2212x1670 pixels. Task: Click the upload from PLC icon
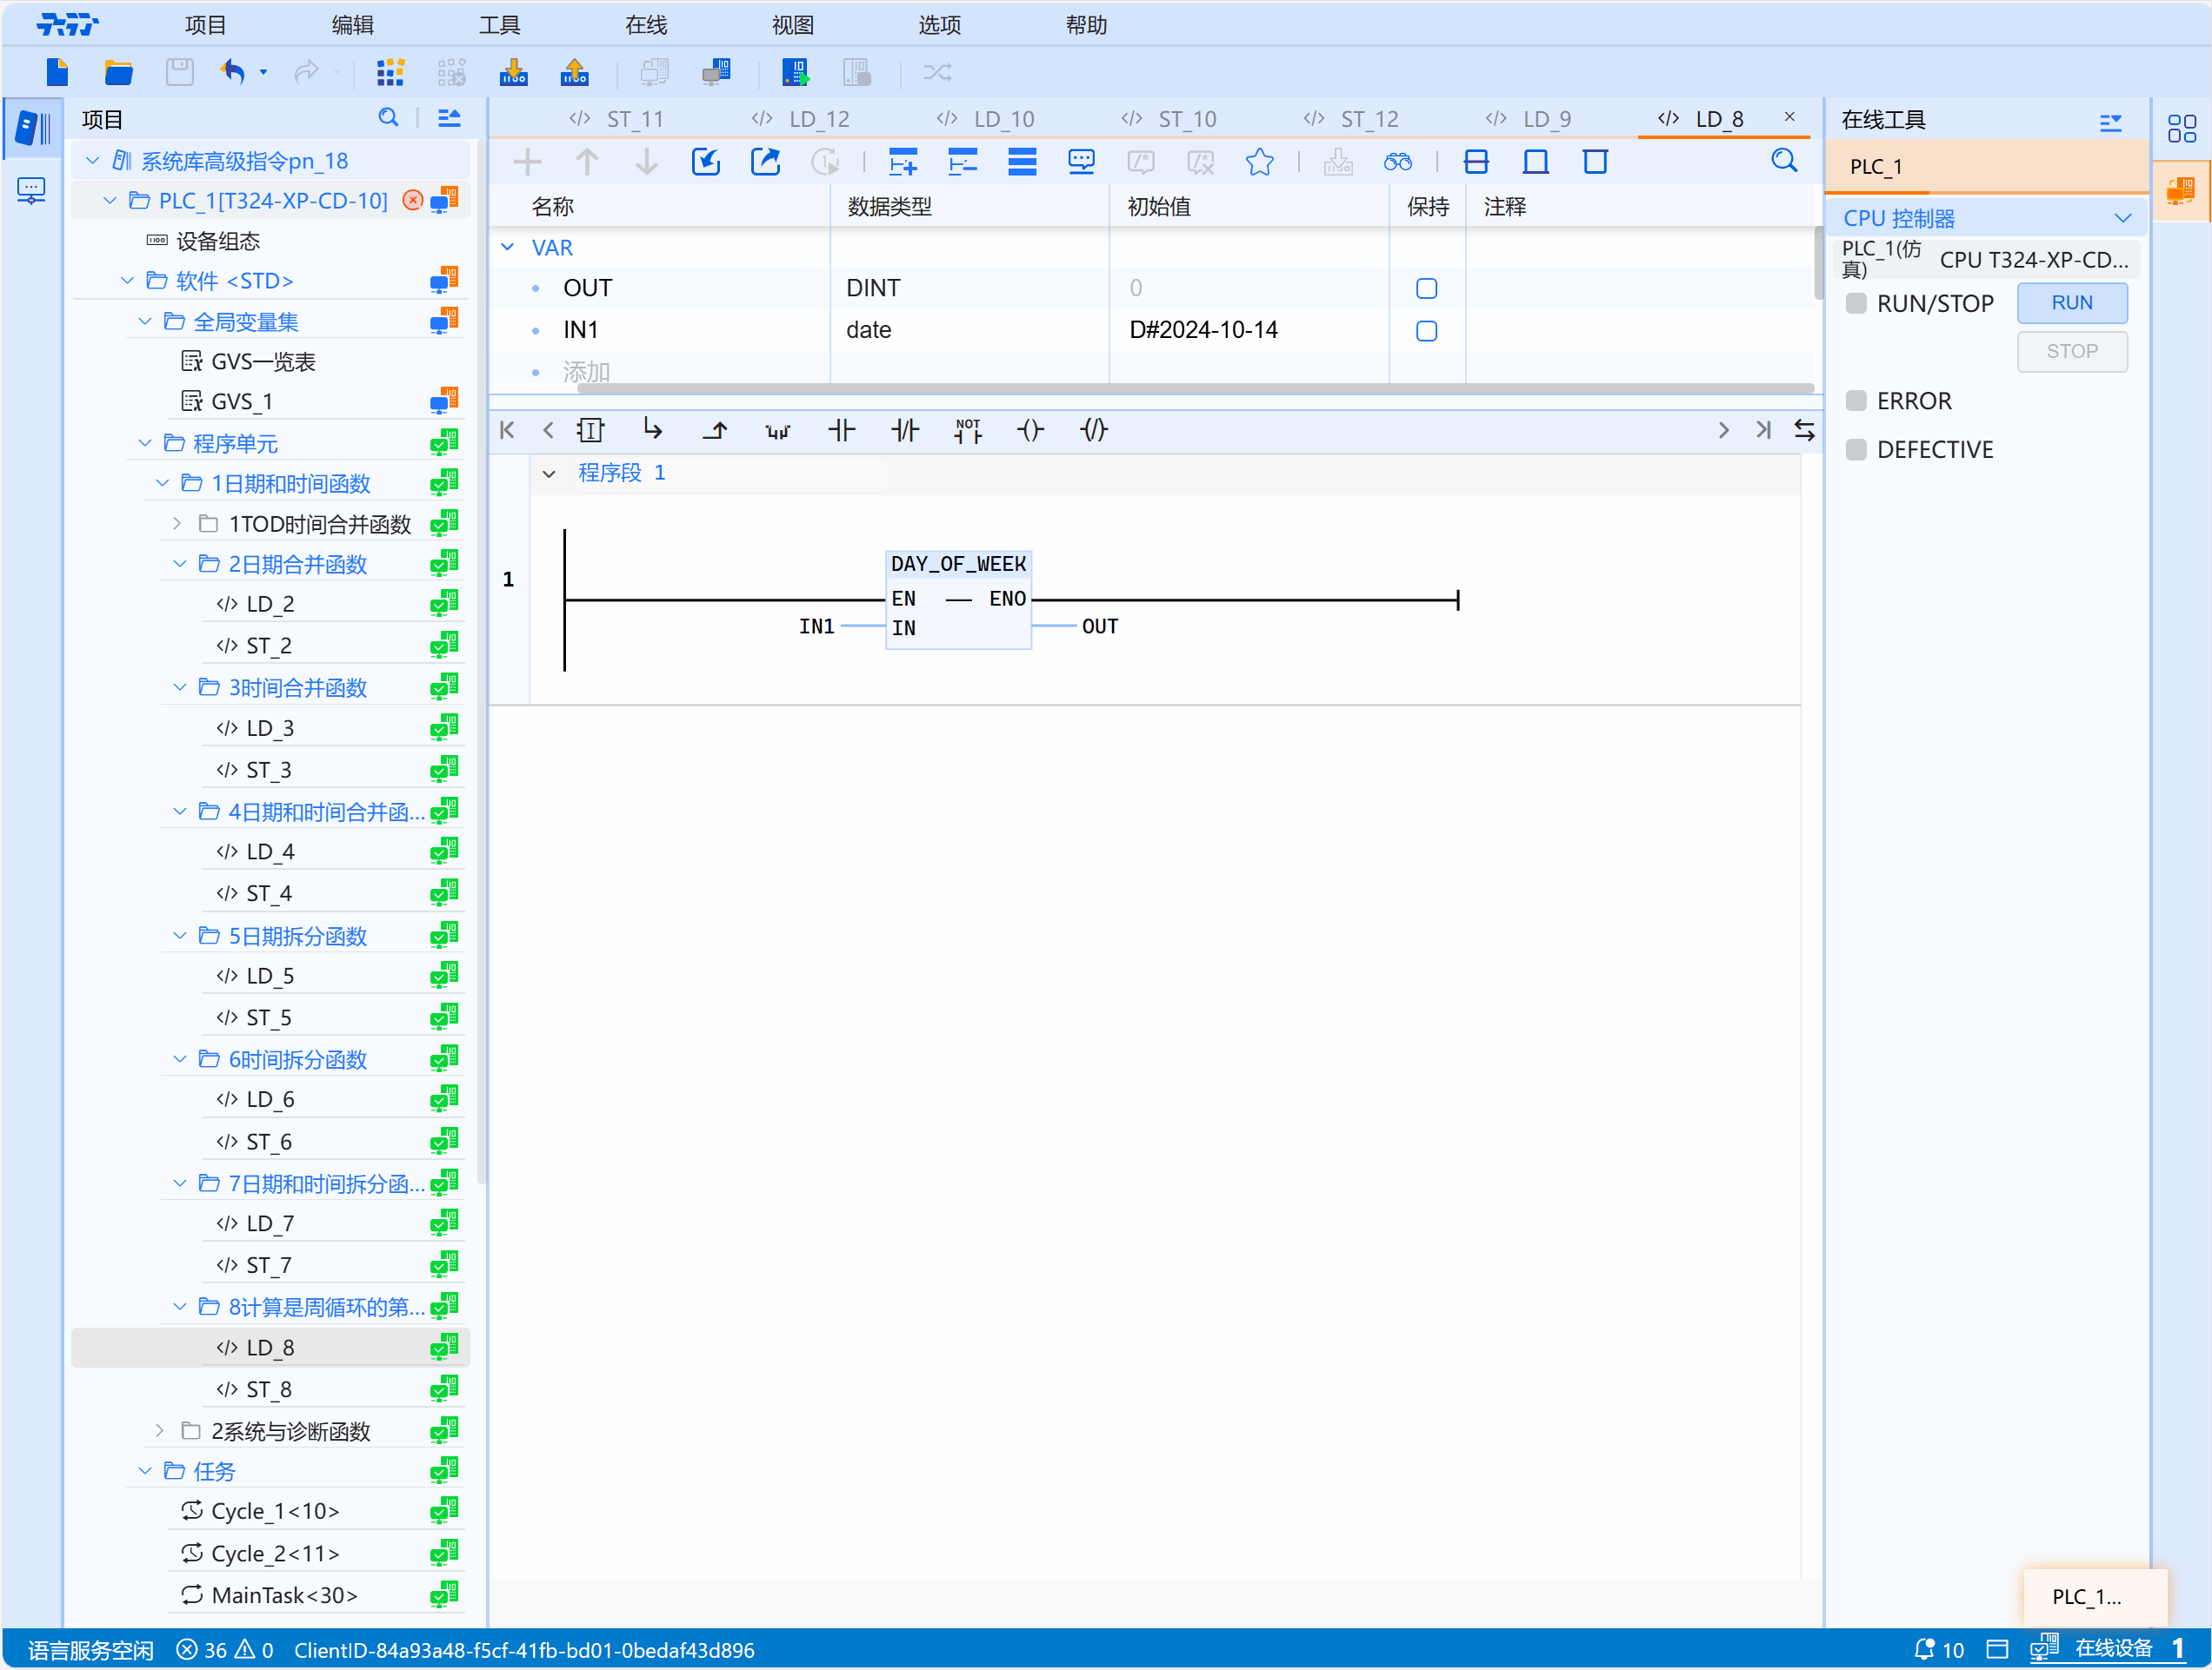pyautogui.click(x=574, y=72)
